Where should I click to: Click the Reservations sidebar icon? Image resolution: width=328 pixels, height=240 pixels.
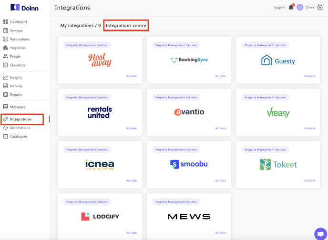(6, 39)
